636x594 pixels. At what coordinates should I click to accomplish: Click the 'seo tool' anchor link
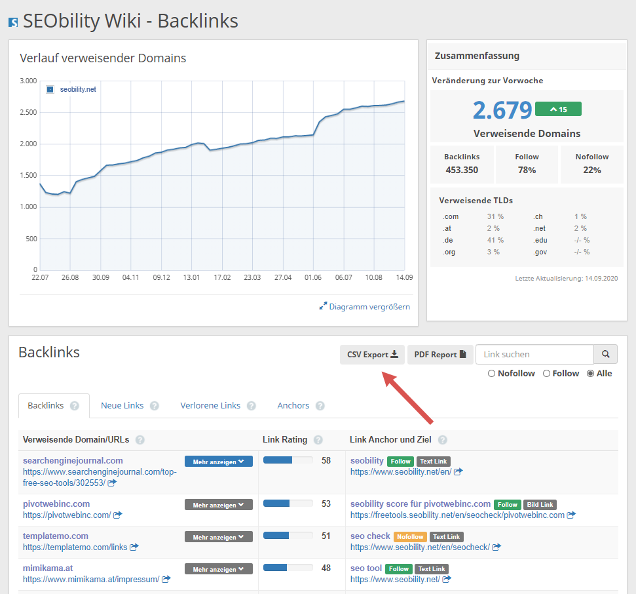(x=366, y=568)
